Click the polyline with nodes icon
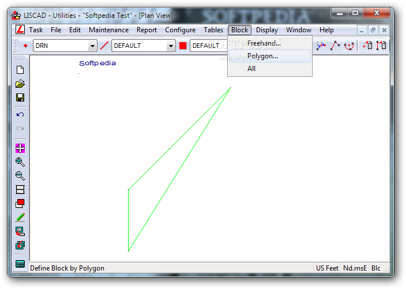 click(x=335, y=46)
